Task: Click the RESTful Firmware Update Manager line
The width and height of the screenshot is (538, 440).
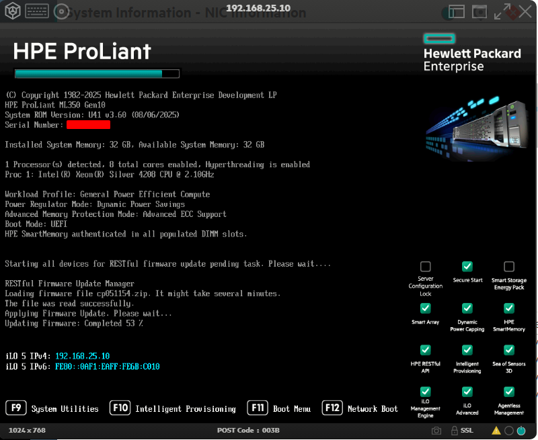Action: (x=70, y=283)
